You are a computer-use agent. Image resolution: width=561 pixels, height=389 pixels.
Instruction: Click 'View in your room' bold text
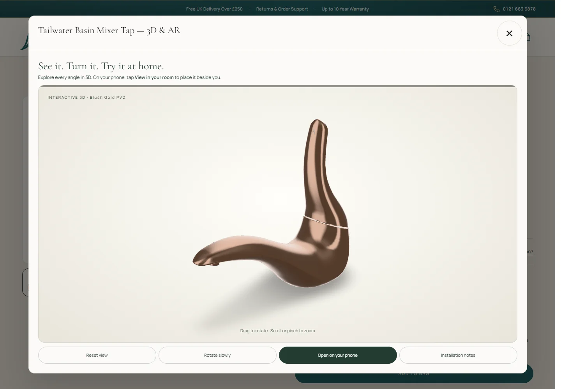coord(154,77)
